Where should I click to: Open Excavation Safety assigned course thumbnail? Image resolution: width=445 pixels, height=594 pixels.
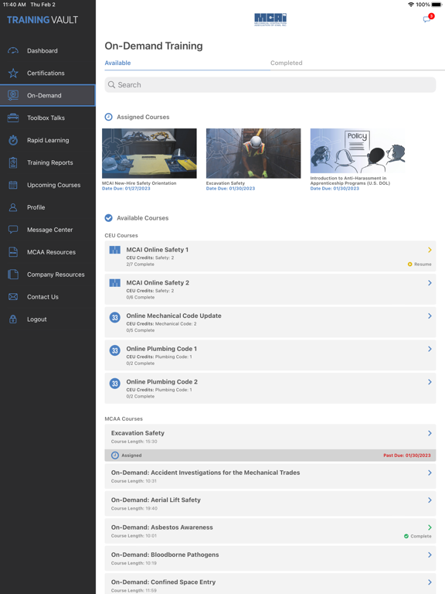pos(253,153)
